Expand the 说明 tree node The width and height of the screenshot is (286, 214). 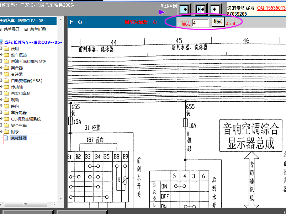pos(1,48)
